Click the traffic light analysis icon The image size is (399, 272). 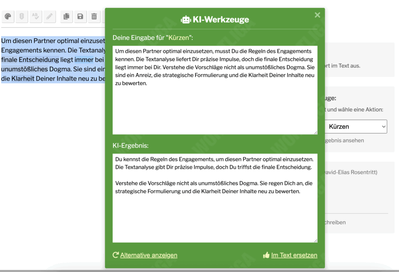click(x=21, y=17)
